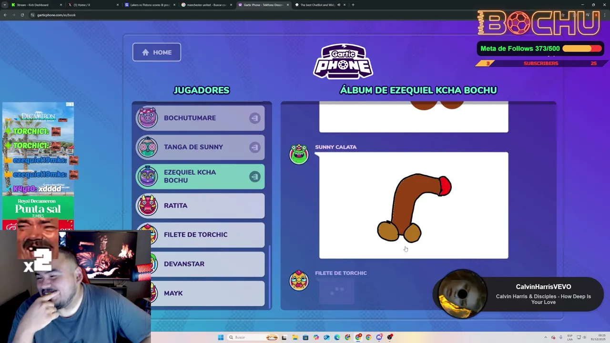
Task: Open the Windows Start menu
Action: click(221, 337)
